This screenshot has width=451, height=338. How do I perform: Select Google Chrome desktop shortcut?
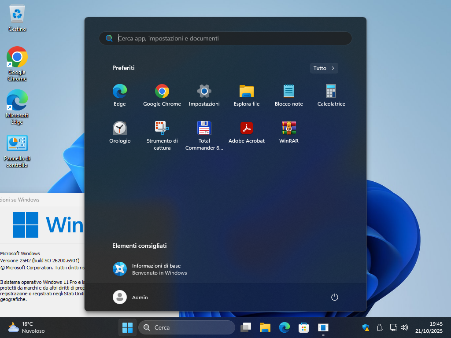(17, 64)
